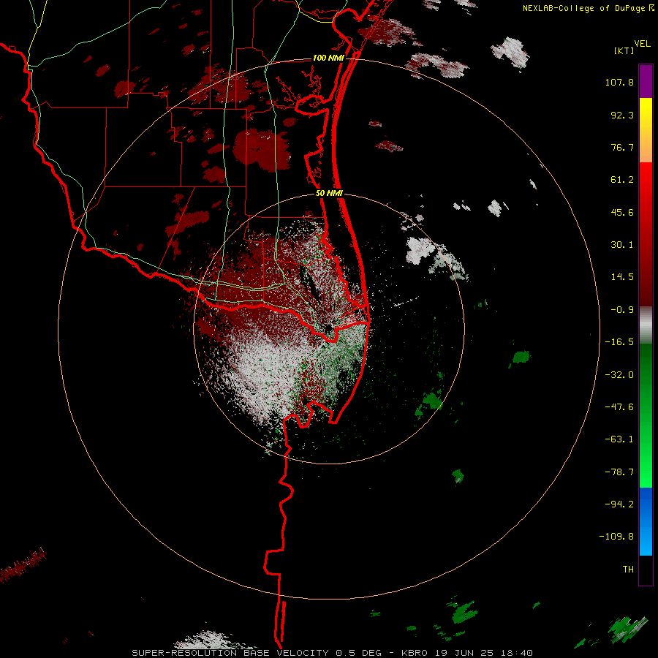Click the 50 NMI range ring label
658x658 pixels.
click(329, 193)
